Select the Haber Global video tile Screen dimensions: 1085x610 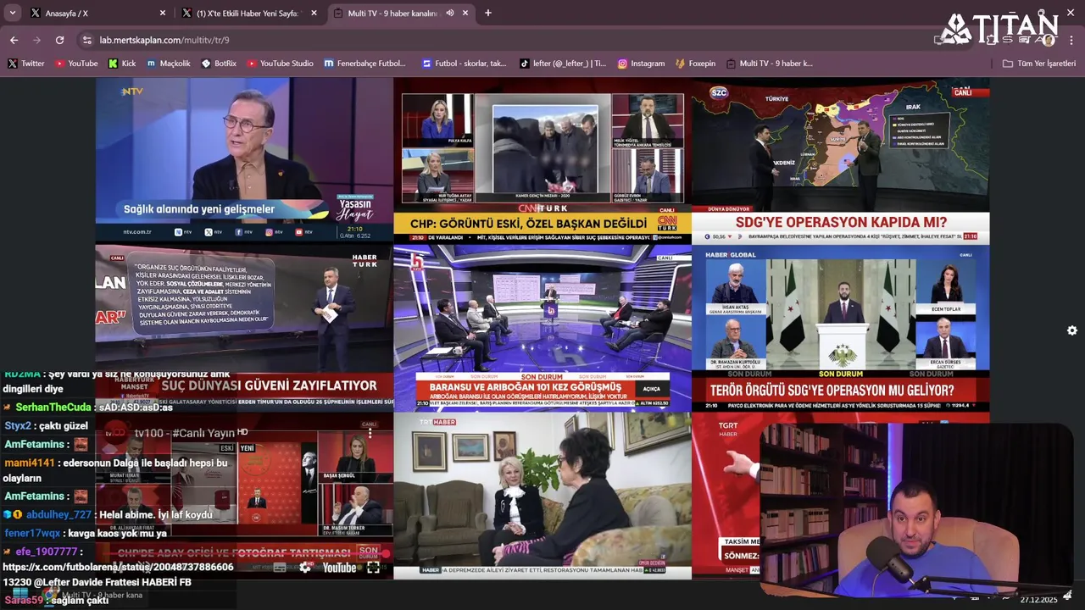[x=840, y=328]
